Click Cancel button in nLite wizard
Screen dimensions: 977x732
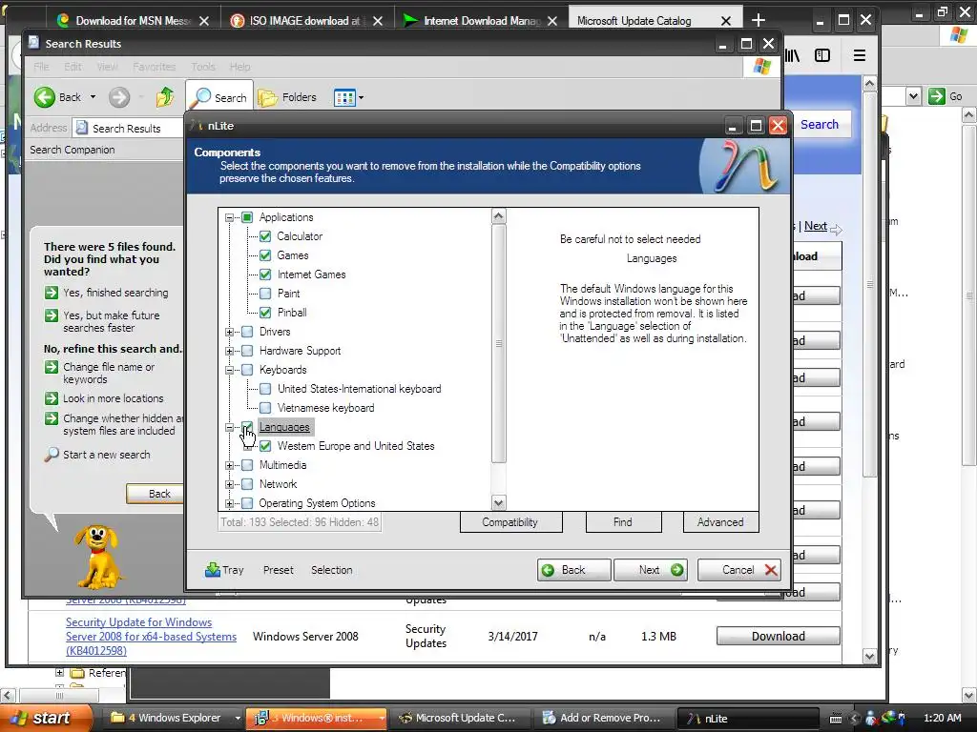tap(739, 570)
